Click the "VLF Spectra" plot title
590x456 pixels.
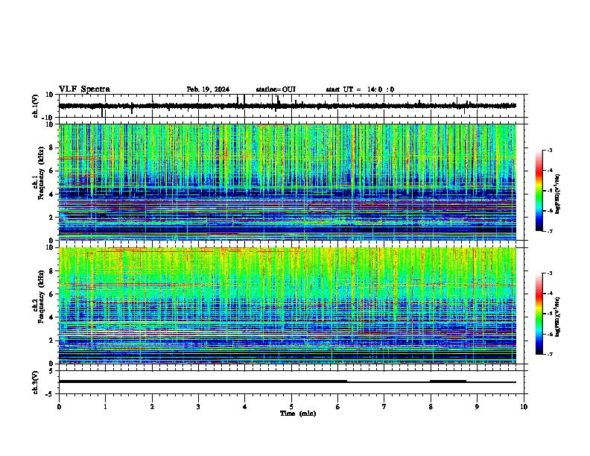(x=84, y=89)
